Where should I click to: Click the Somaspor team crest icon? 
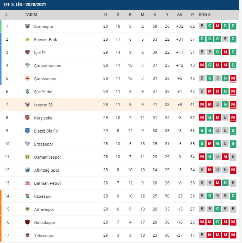click(x=27, y=26)
